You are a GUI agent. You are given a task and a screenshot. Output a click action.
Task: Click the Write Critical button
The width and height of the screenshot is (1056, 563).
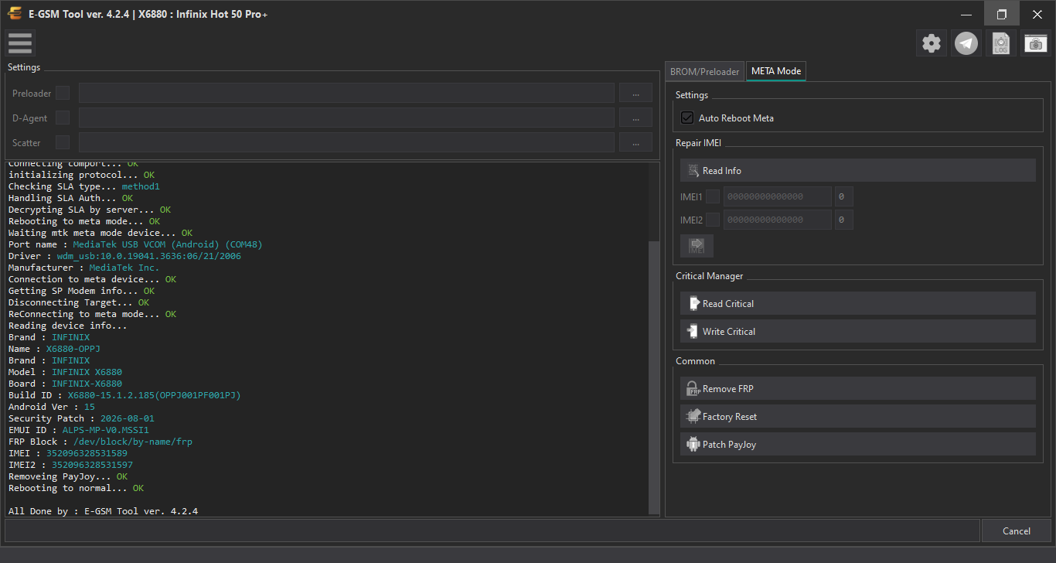click(x=857, y=331)
